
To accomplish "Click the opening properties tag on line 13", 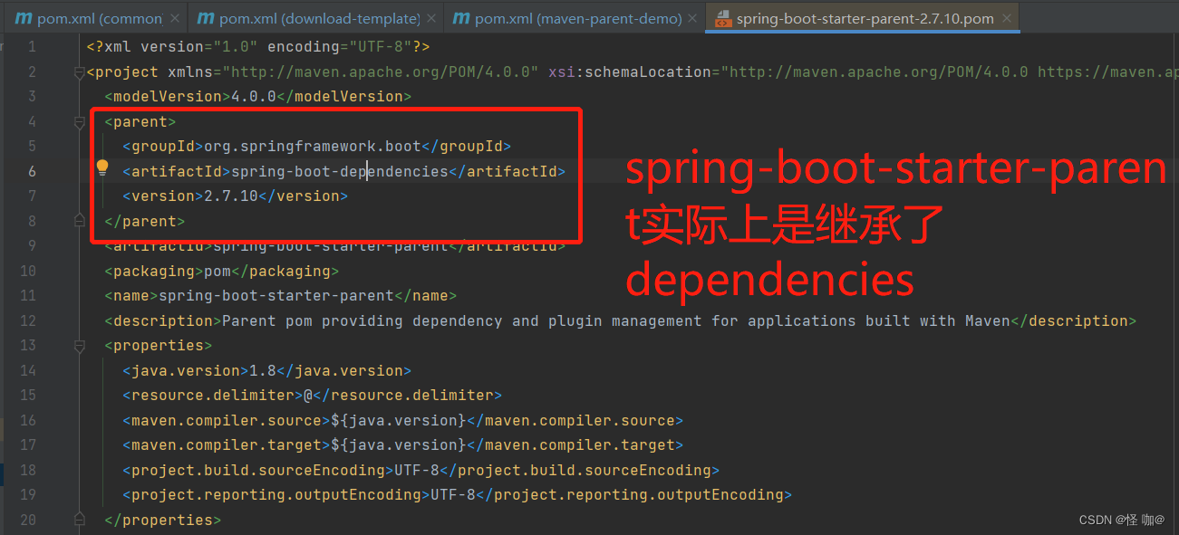I will (x=159, y=345).
